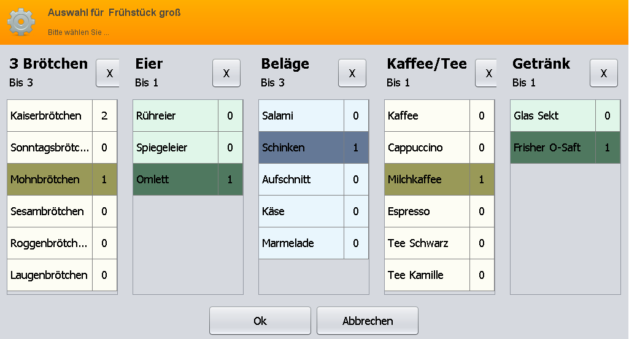The width and height of the screenshot is (629, 339).
Task: Choose Tee Kamille as hot drink
Action: coord(439,275)
